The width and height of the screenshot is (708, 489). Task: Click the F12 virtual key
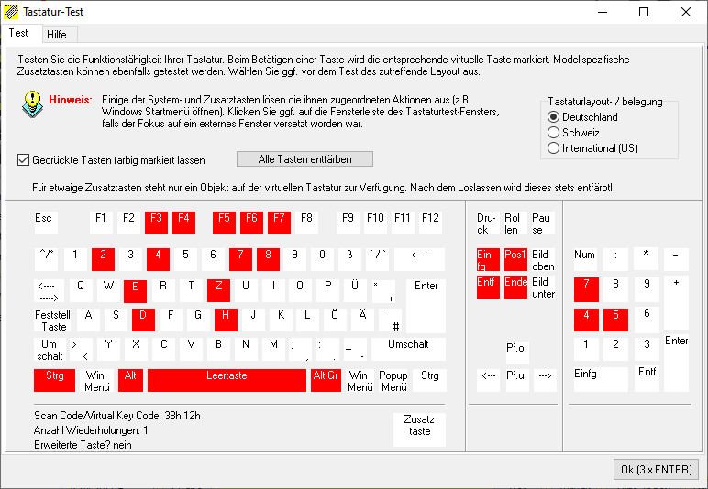tap(430, 223)
